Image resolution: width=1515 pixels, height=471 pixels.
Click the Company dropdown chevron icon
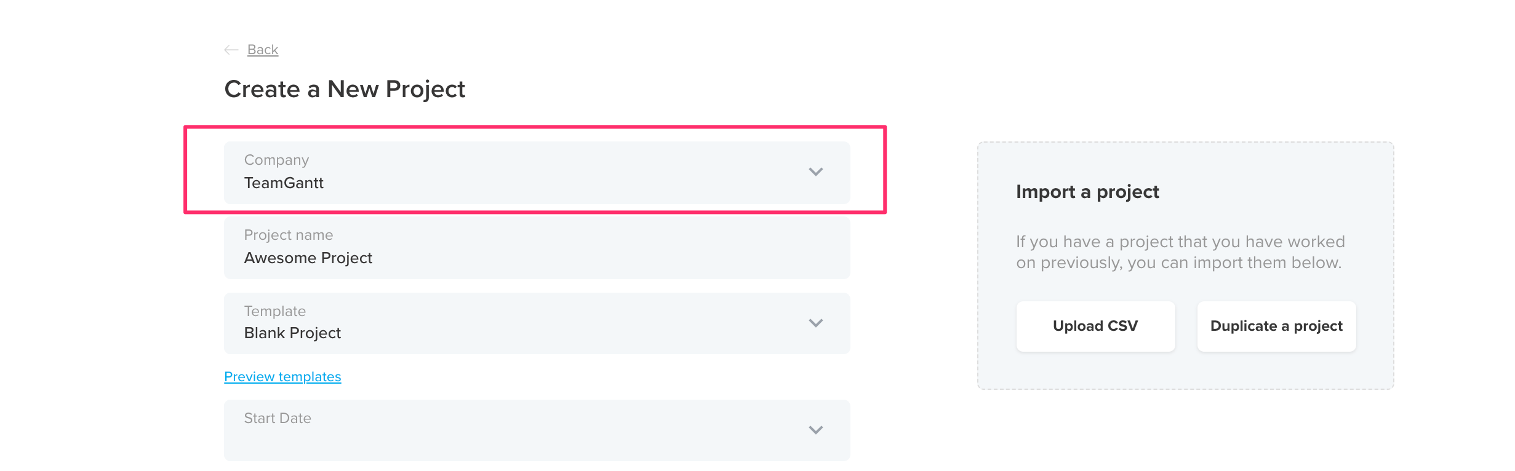[x=817, y=173]
